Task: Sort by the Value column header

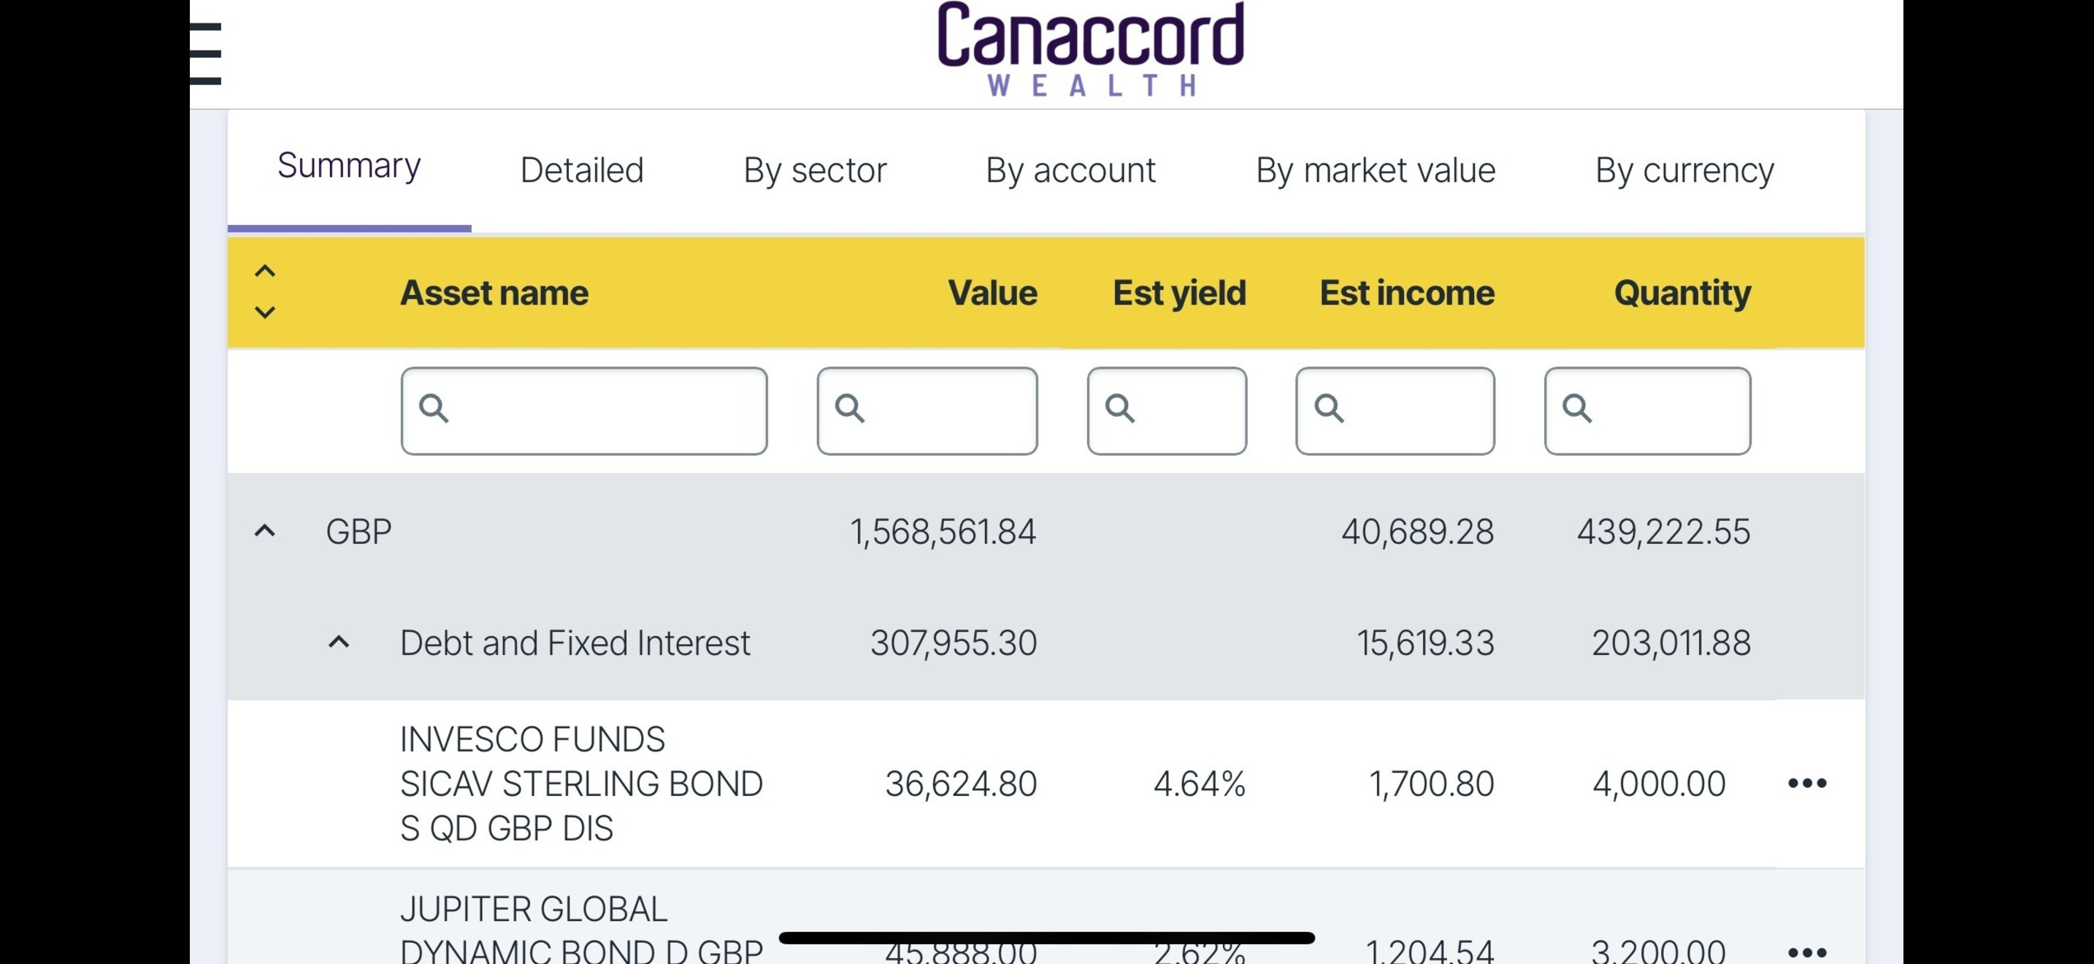Action: click(992, 293)
